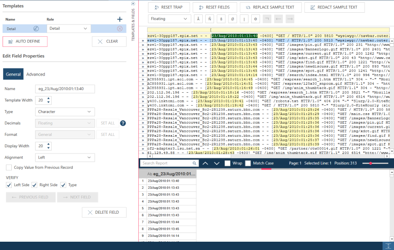Switch to the Advanced tab
Image resolution: width=394 pixels, height=250 pixels.
[35, 74]
